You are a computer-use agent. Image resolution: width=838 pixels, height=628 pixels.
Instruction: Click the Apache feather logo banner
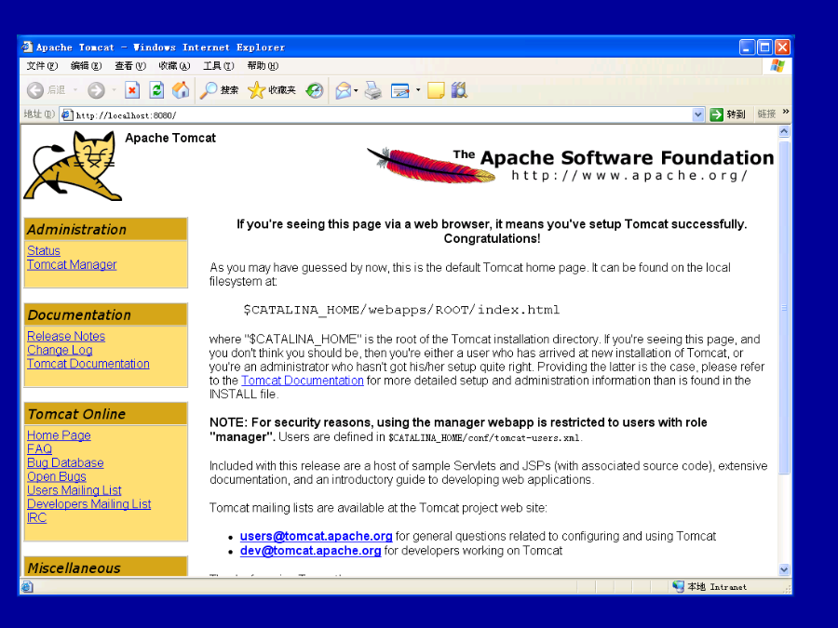point(570,165)
